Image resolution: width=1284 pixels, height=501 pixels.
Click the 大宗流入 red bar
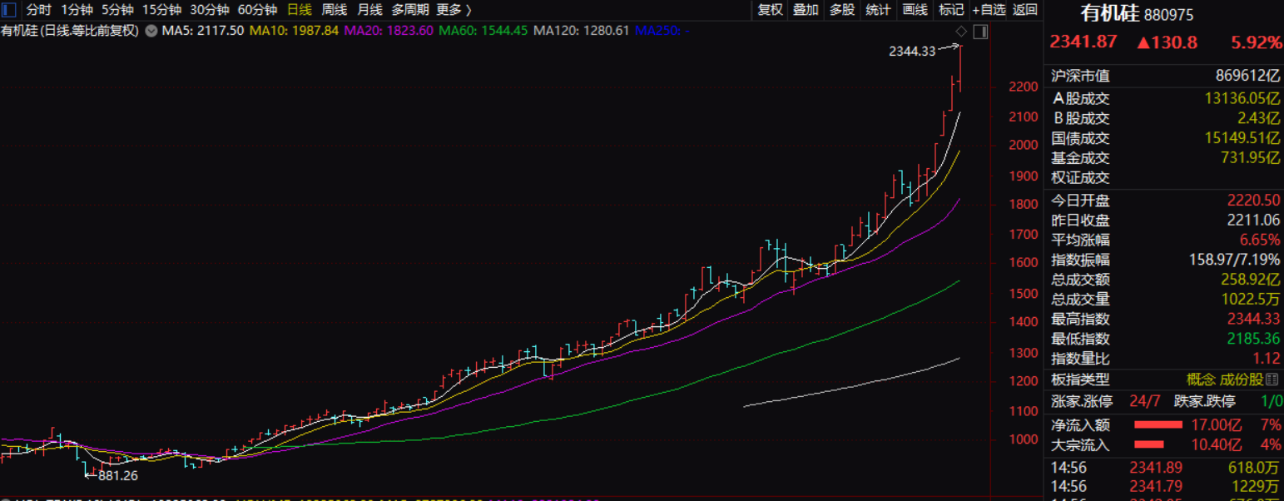1149,444
